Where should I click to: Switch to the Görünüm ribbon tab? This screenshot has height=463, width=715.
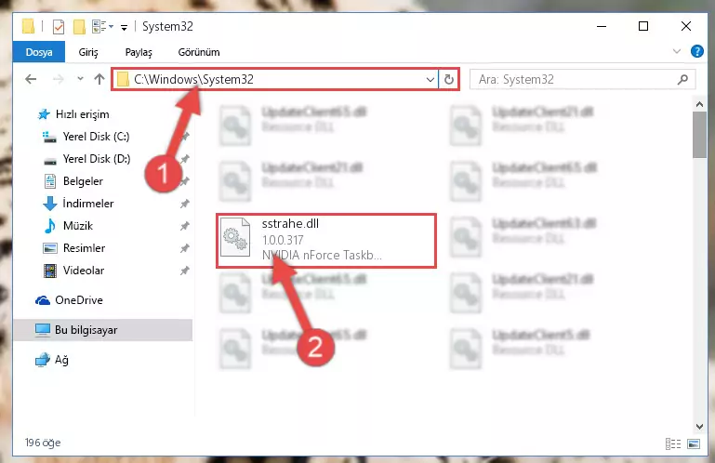[199, 52]
